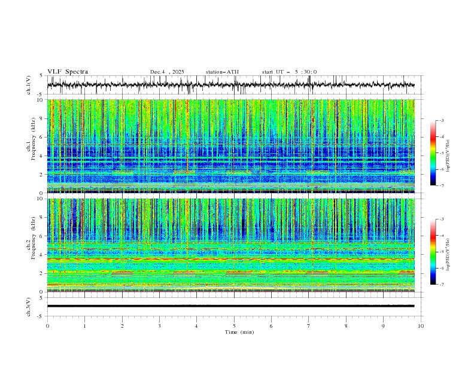
Task: Click the "5" tick on the time axis
Action: click(234, 326)
